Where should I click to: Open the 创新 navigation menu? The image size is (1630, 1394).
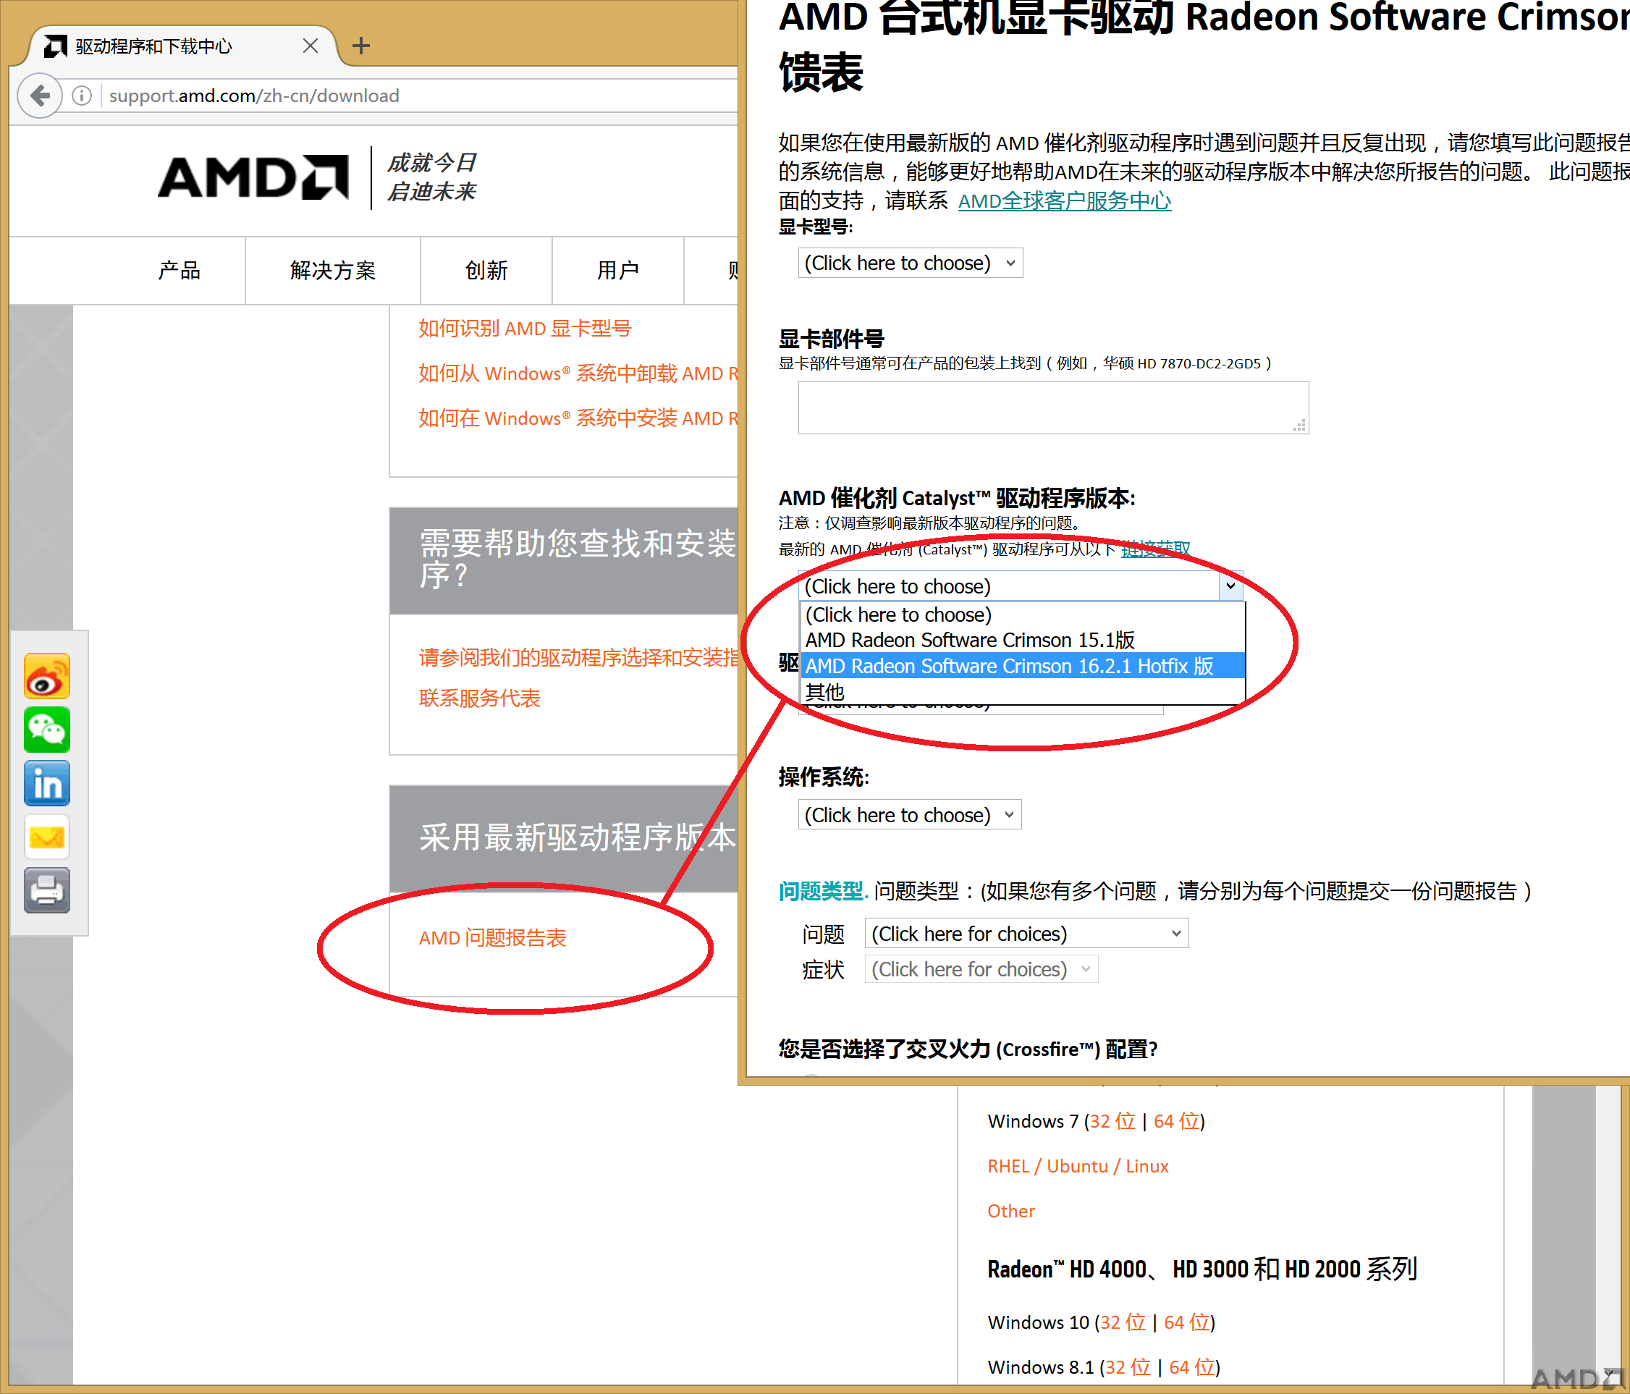click(486, 271)
